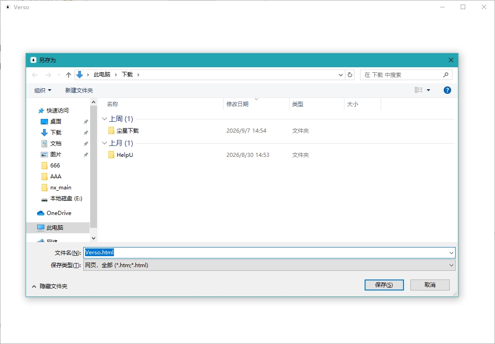Open the 保存类型 combo box

click(x=269, y=265)
